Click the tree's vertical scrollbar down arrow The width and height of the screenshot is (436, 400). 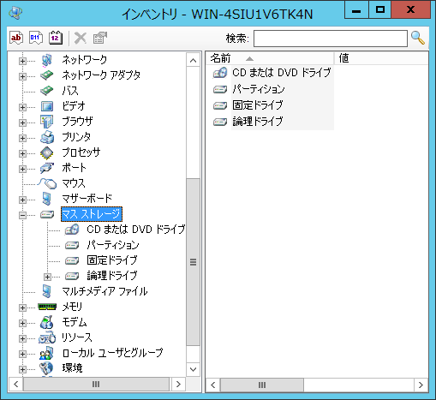click(x=193, y=369)
